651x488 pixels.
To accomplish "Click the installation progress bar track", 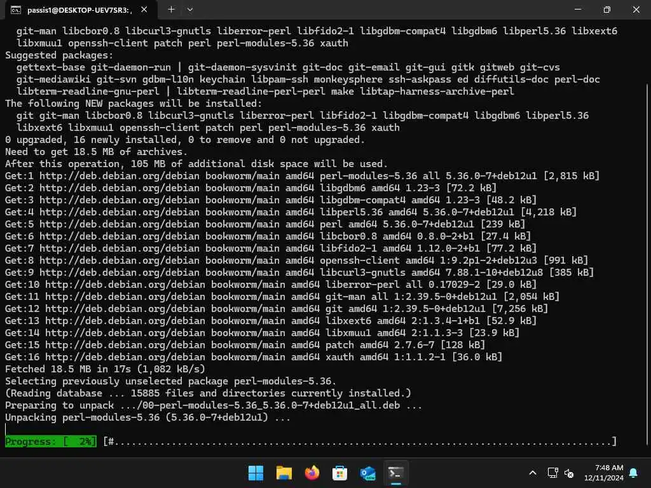I will tap(360, 442).
